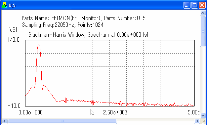Click the horizontal scrollbar thumb
This screenshot has width=207, height=125.
62,121
